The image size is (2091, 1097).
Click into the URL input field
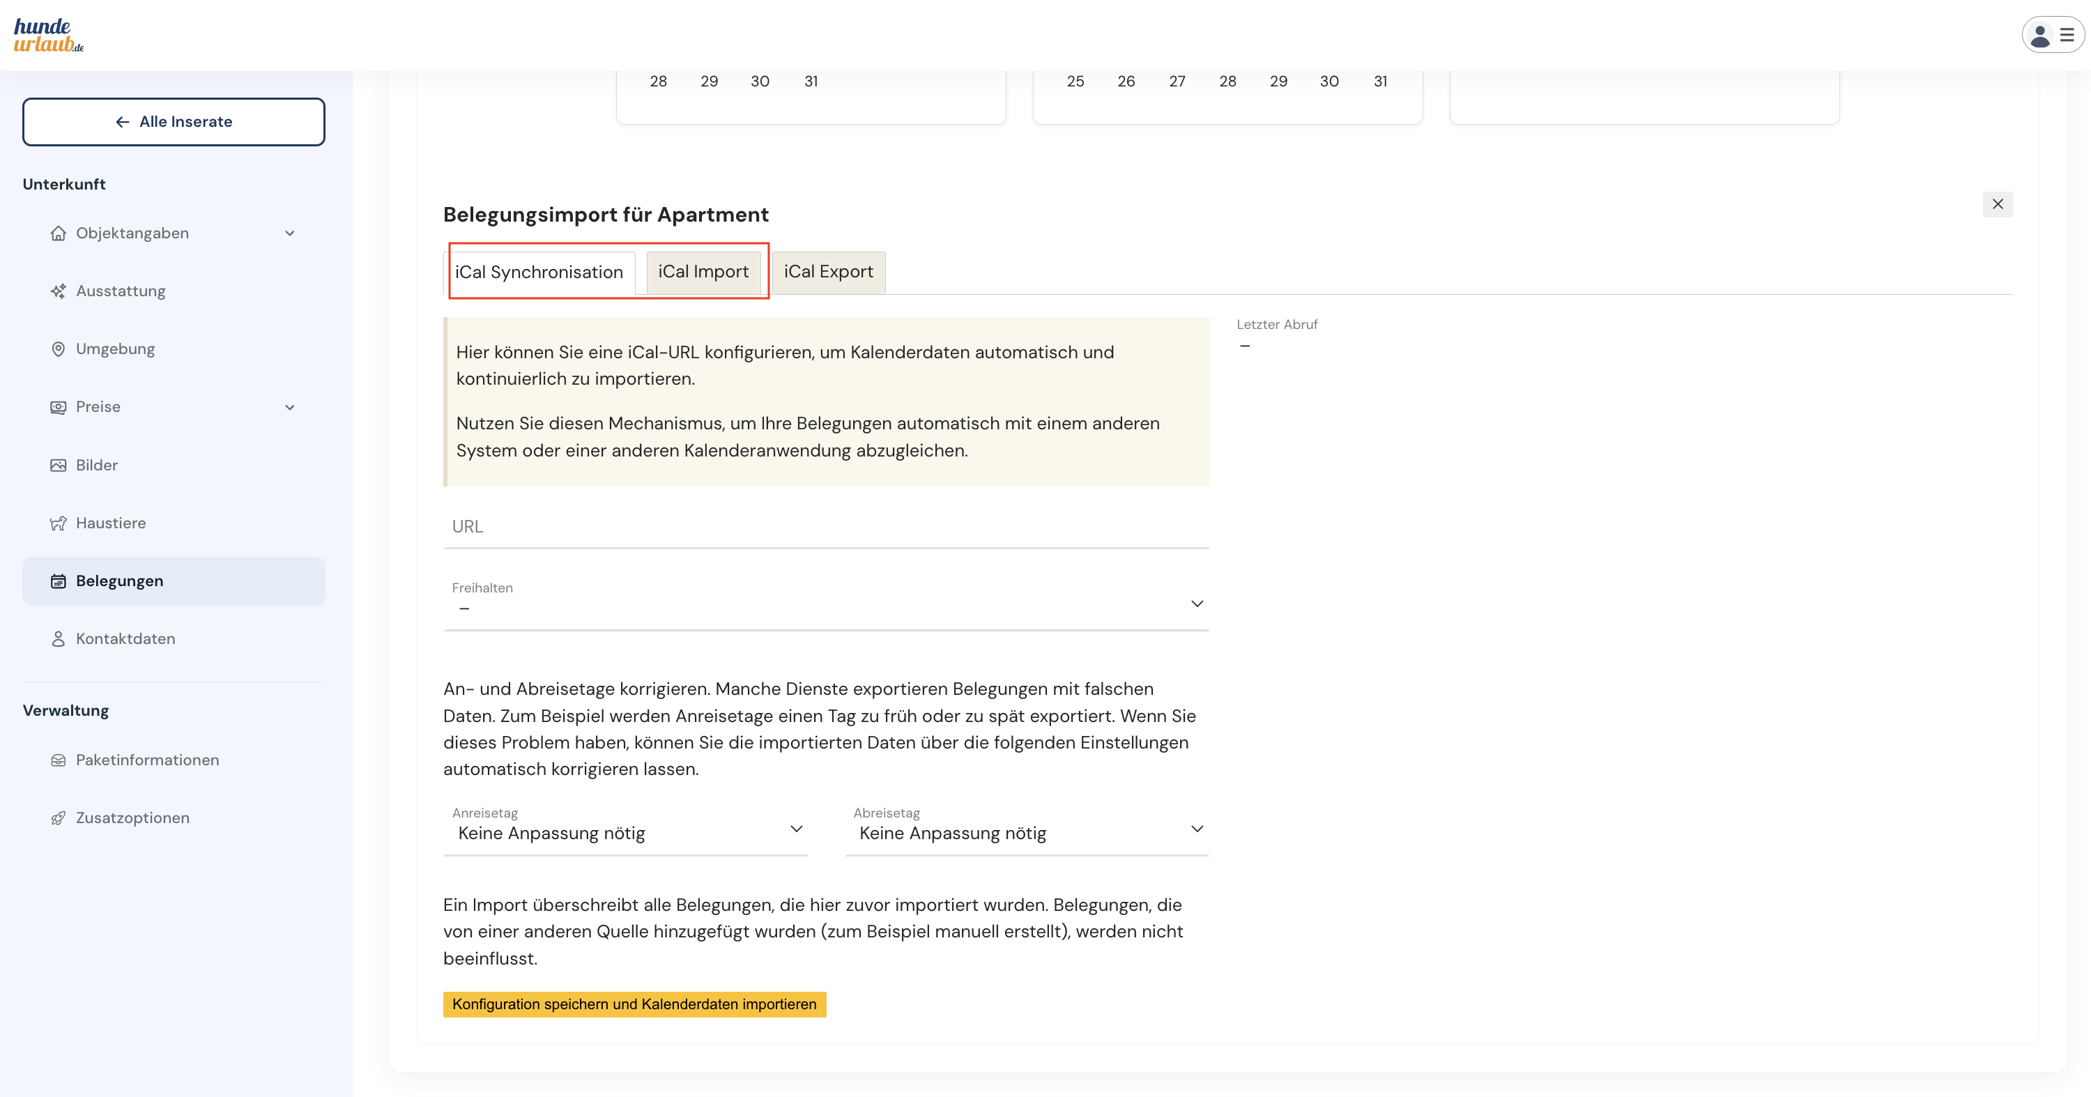(825, 527)
